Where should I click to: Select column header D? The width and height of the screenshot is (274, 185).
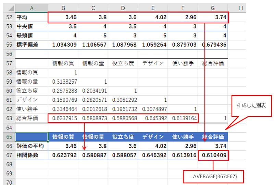tap(123, 8)
